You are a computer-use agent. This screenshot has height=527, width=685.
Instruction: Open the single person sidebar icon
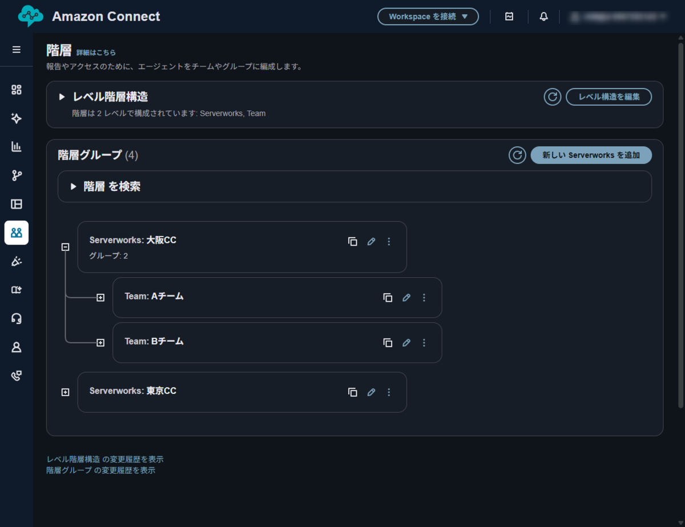click(x=17, y=347)
